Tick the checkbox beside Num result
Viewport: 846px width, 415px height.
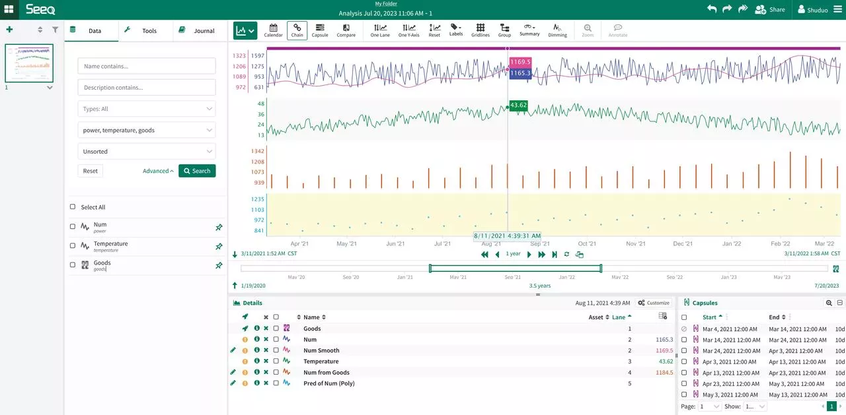pyautogui.click(x=73, y=226)
